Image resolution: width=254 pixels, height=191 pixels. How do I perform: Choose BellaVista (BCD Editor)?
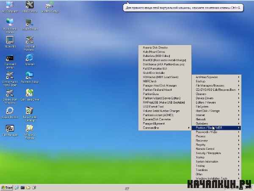165,56
